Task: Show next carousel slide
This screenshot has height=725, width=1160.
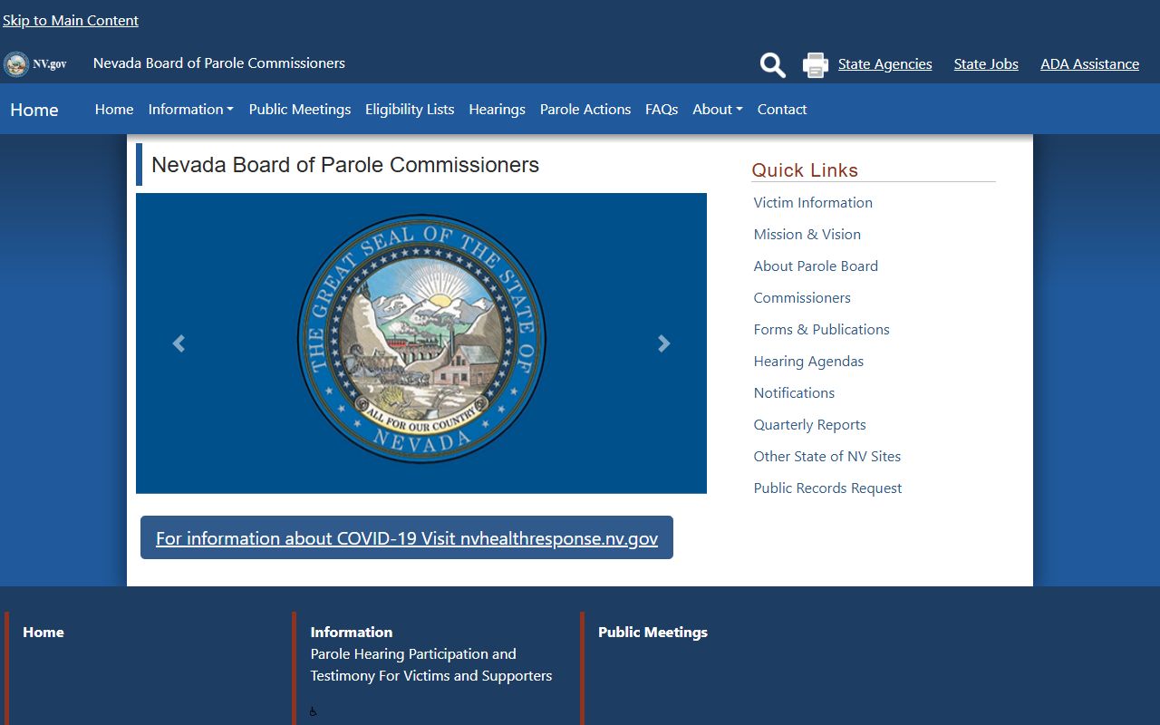Action: click(x=664, y=343)
